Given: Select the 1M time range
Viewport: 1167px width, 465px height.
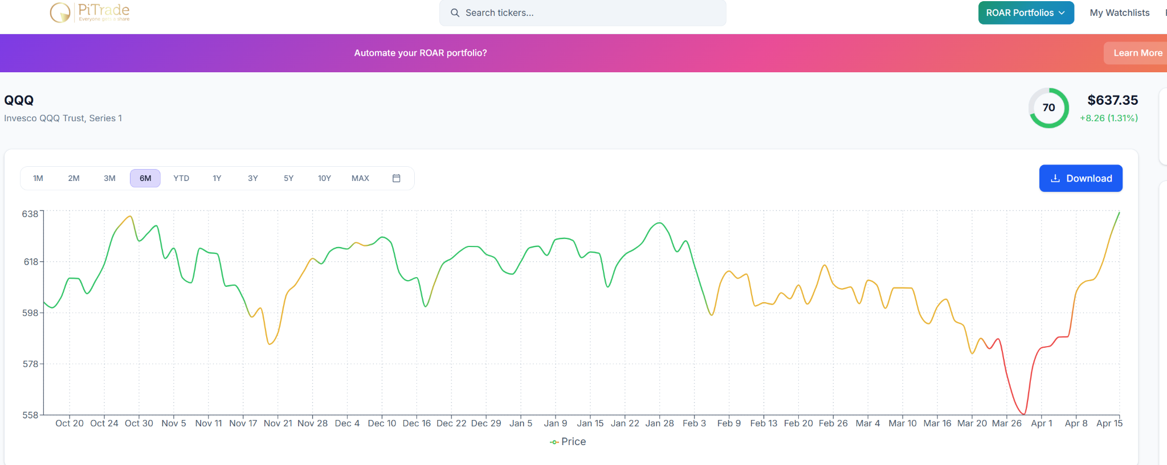Looking at the screenshot, I should tap(38, 178).
